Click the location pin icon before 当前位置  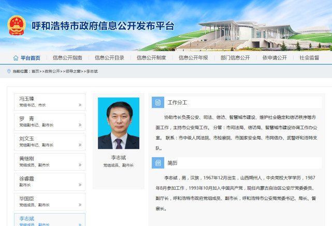[8, 71]
